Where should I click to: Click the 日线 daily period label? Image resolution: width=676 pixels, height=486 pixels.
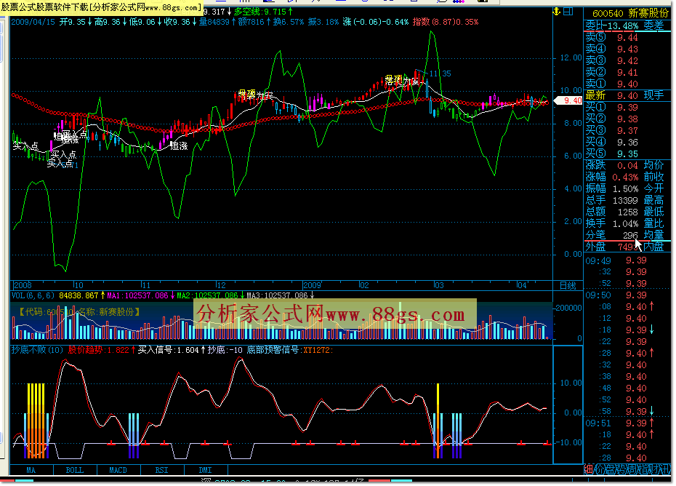568,285
